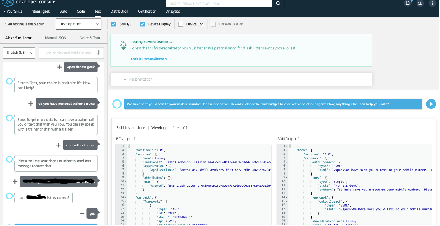Image resolution: width=440 pixels, height=226 pixels.
Task: Expand the Personalization section
Action: tap(241, 79)
